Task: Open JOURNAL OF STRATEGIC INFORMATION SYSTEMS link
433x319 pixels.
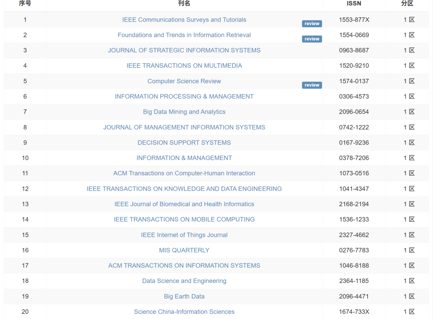Action: pos(184,50)
